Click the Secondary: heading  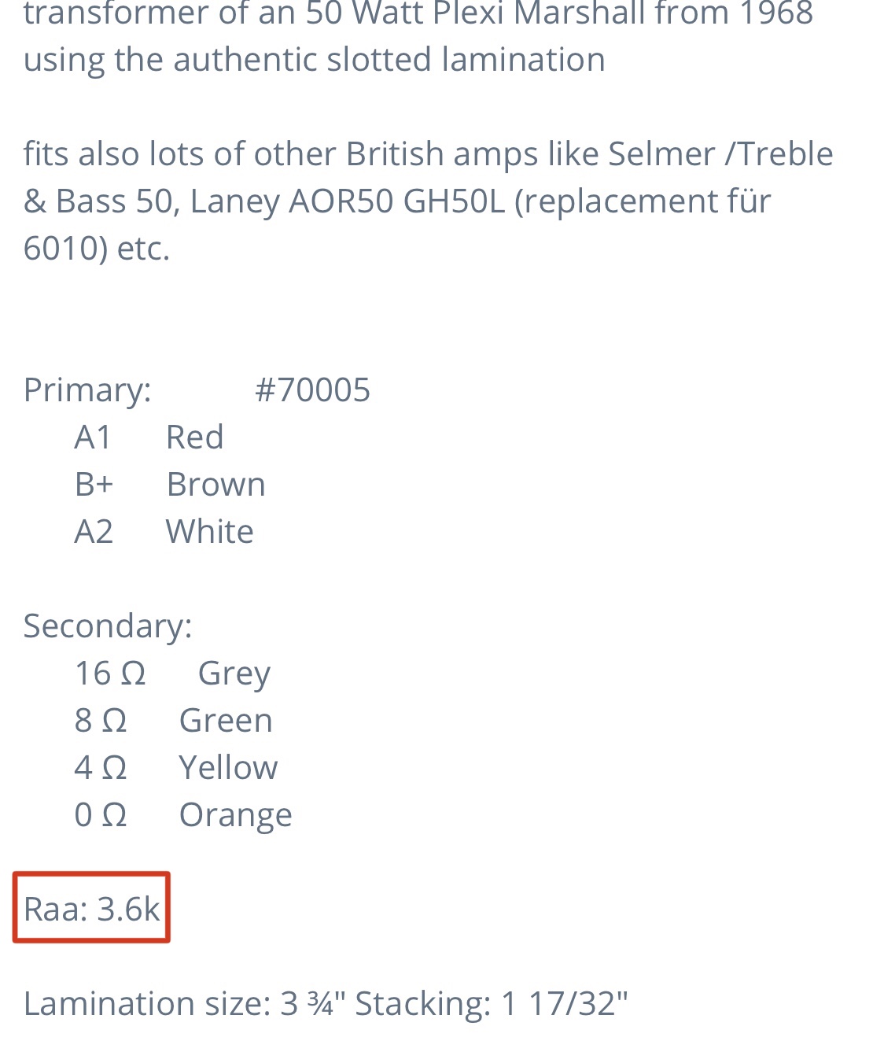point(108,626)
